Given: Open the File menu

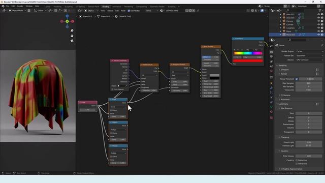Looking at the screenshot, I should (8, 6).
